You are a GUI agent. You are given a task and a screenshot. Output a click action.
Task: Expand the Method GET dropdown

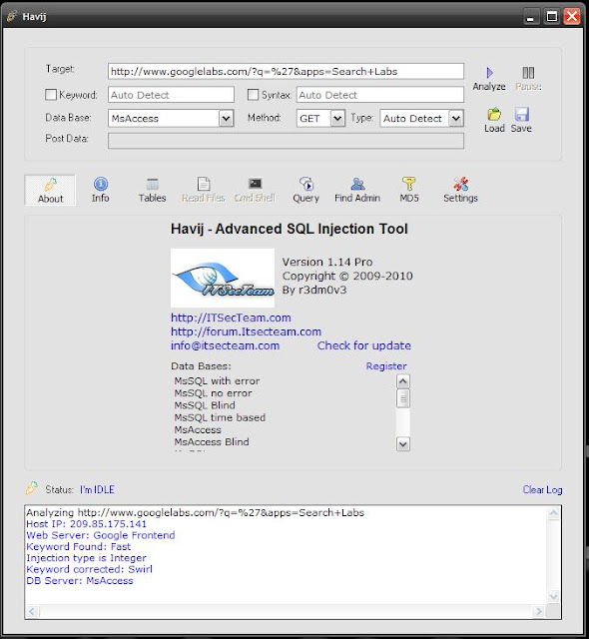(x=337, y=119)
